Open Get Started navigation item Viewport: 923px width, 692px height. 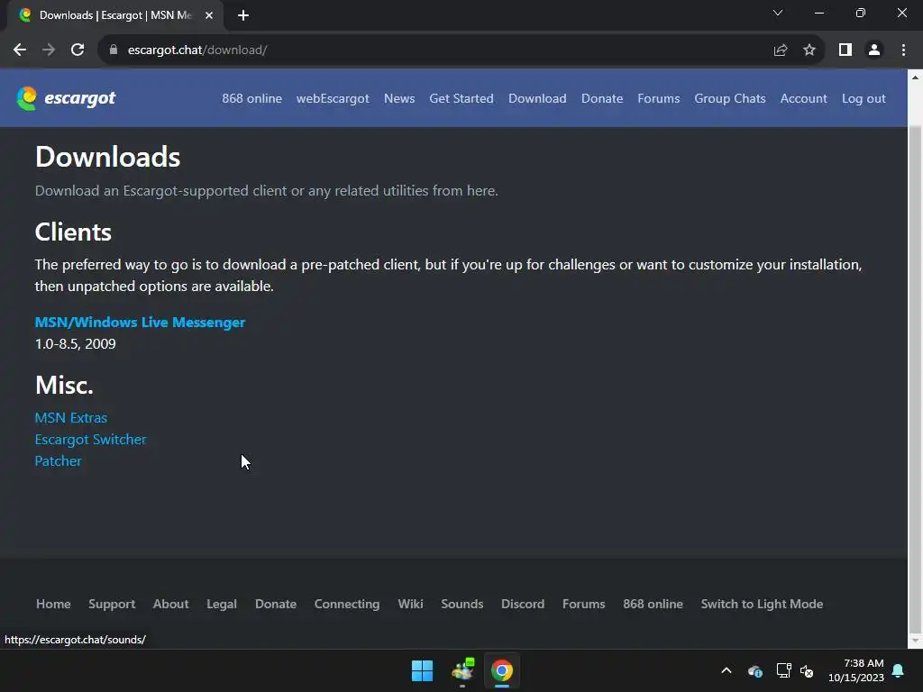pos(461,98)
